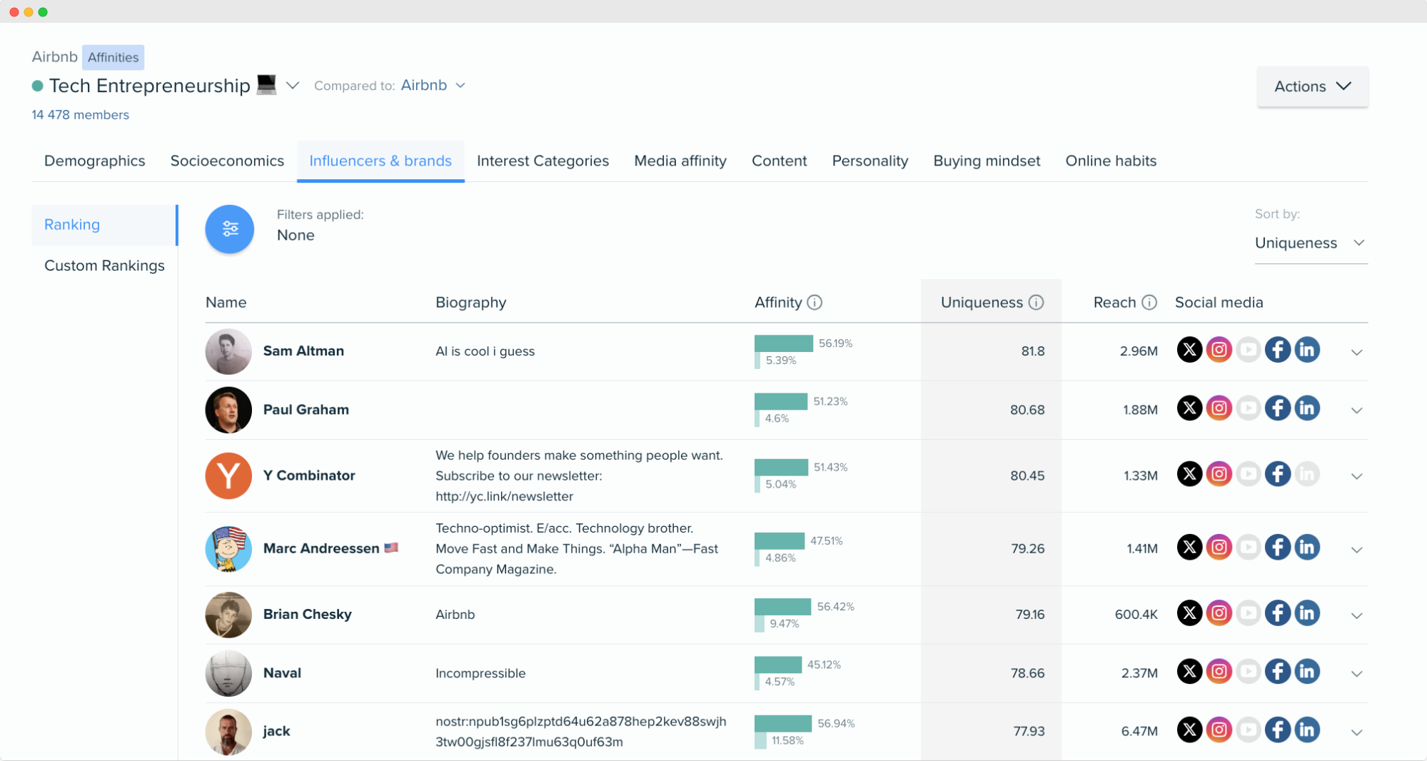This screenshot has height=761, width=1427.
Task: Expand the Marc Andreessen row chevron
Action: coord(1357,550)
